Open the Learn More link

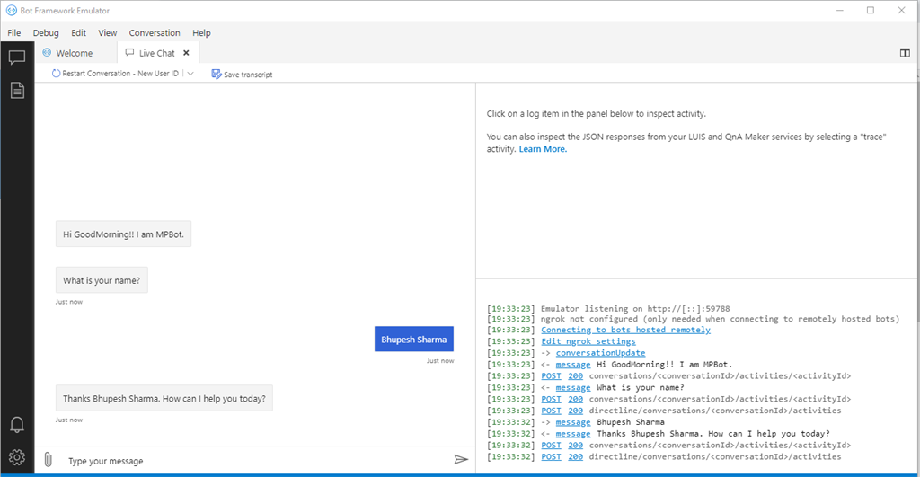(x=543, y=149)
